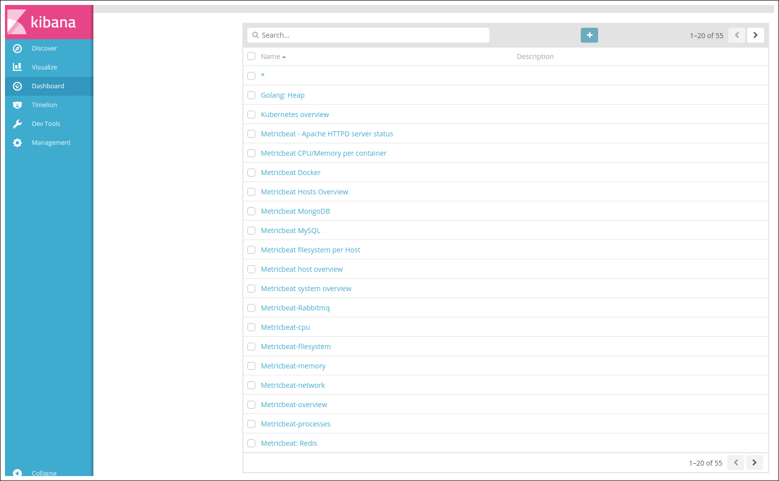Check the Metricbeat-Rabbitmq checkbox

(x=251, y=308)
